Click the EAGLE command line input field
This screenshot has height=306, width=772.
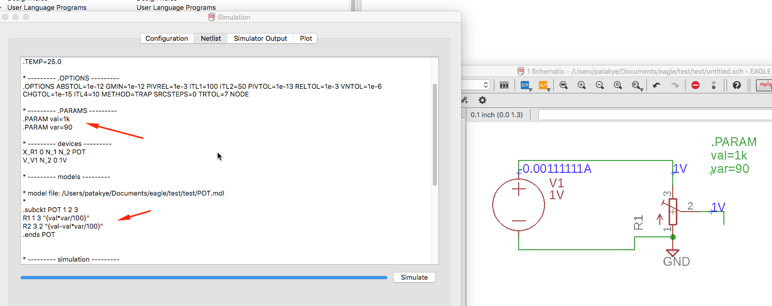(655, 115)
